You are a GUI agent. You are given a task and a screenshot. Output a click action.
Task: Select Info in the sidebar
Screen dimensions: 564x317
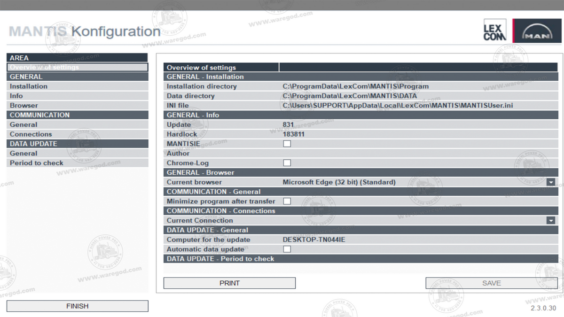tap(78, 96)
